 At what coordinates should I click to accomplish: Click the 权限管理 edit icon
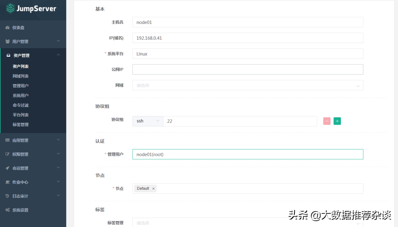[x=8, y=154]
